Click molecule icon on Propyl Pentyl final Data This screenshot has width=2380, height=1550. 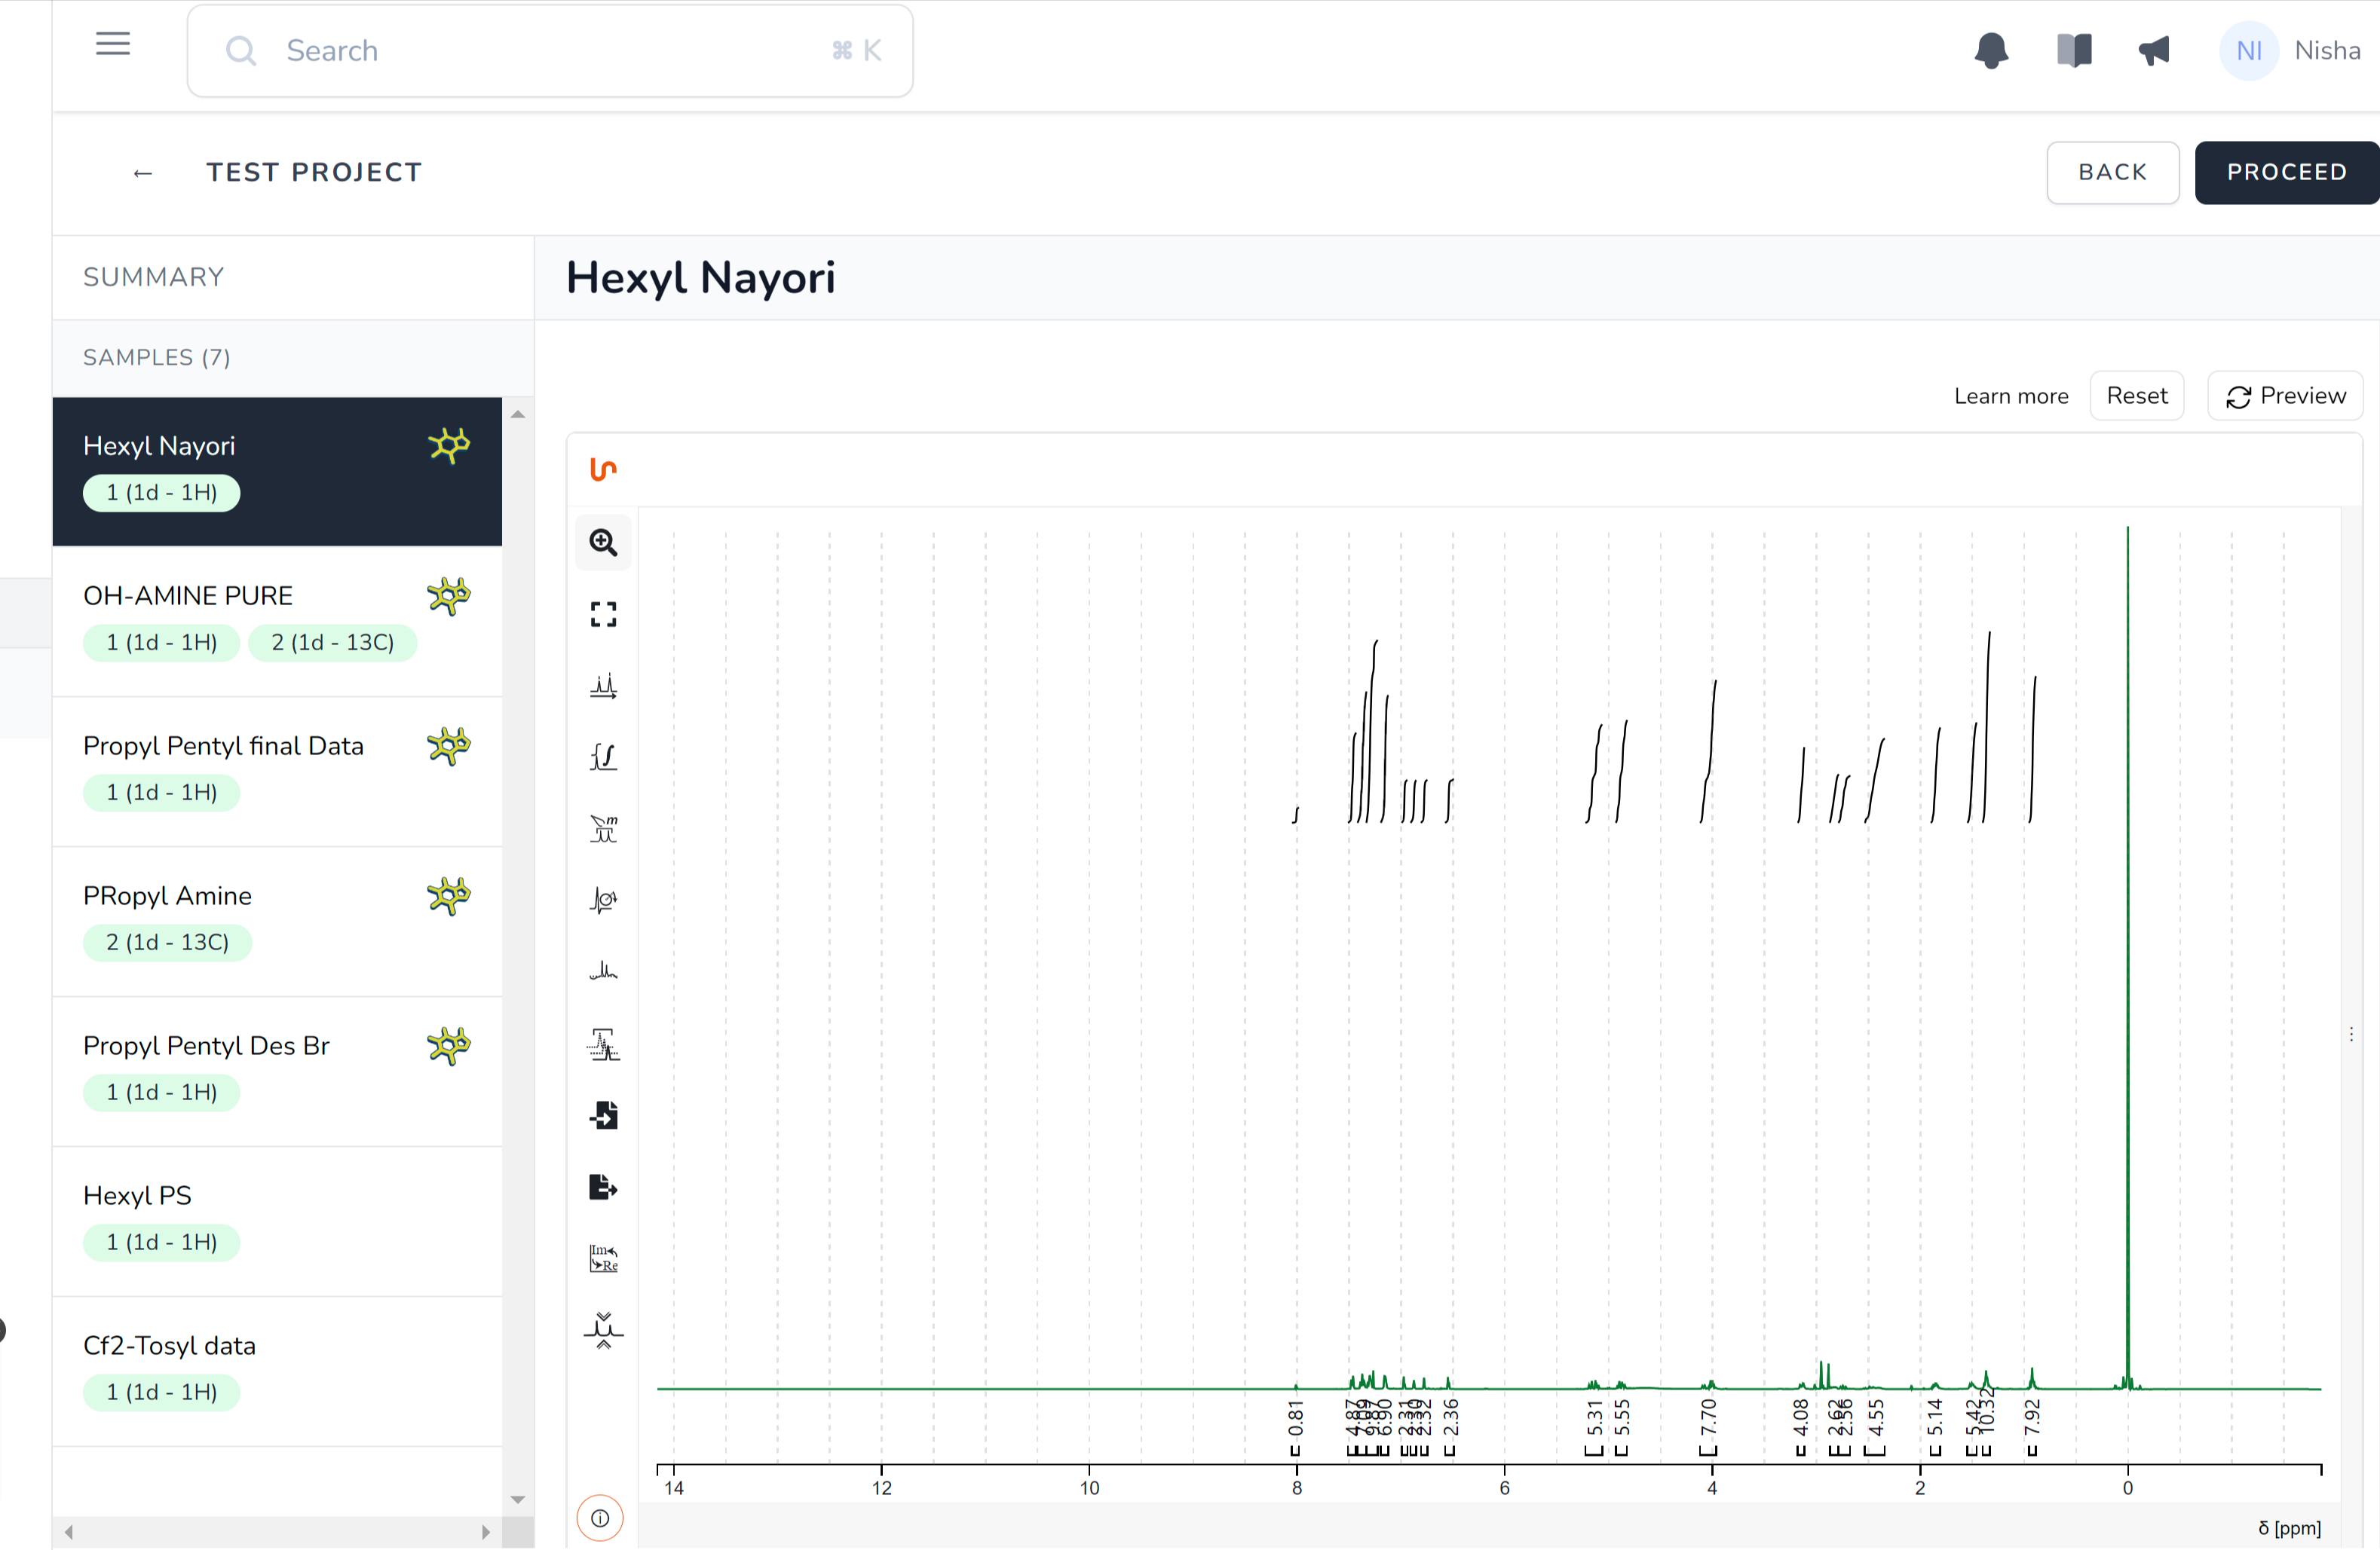coord(449,745)
